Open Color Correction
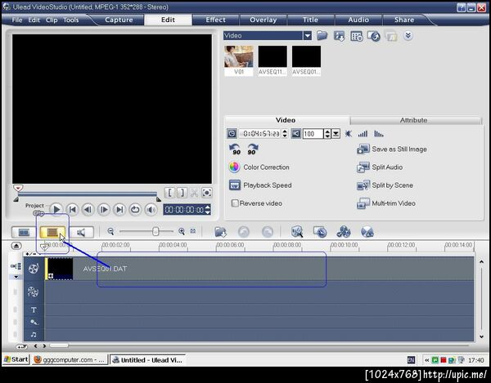Screen dimensions: 491x383 pos(259,167)
